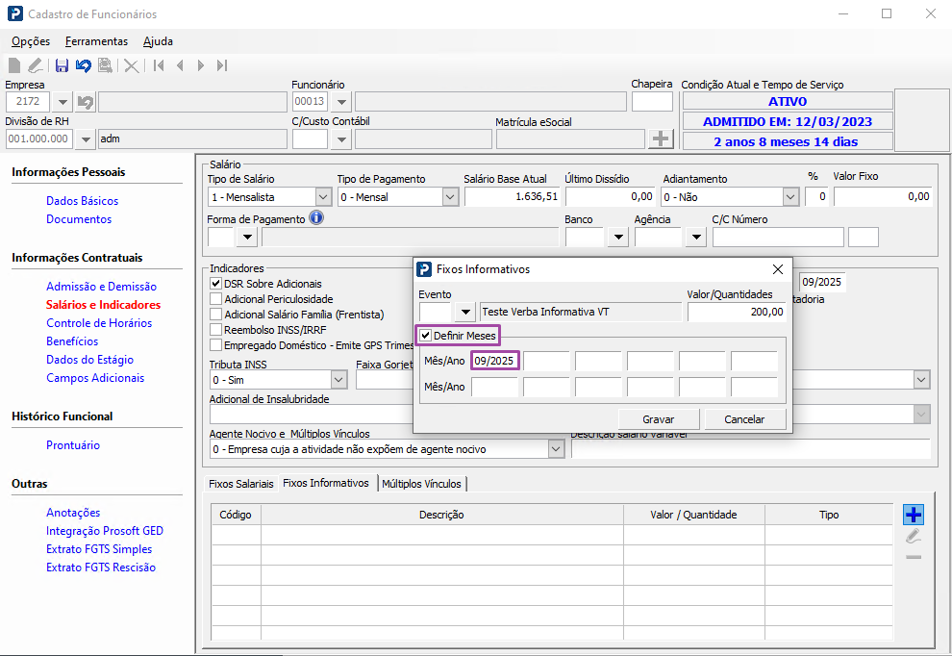This screenshot has height=656, width=952.
Task: Enable Empregado Doméstico checkbox
Action: [x=215, y=345]
